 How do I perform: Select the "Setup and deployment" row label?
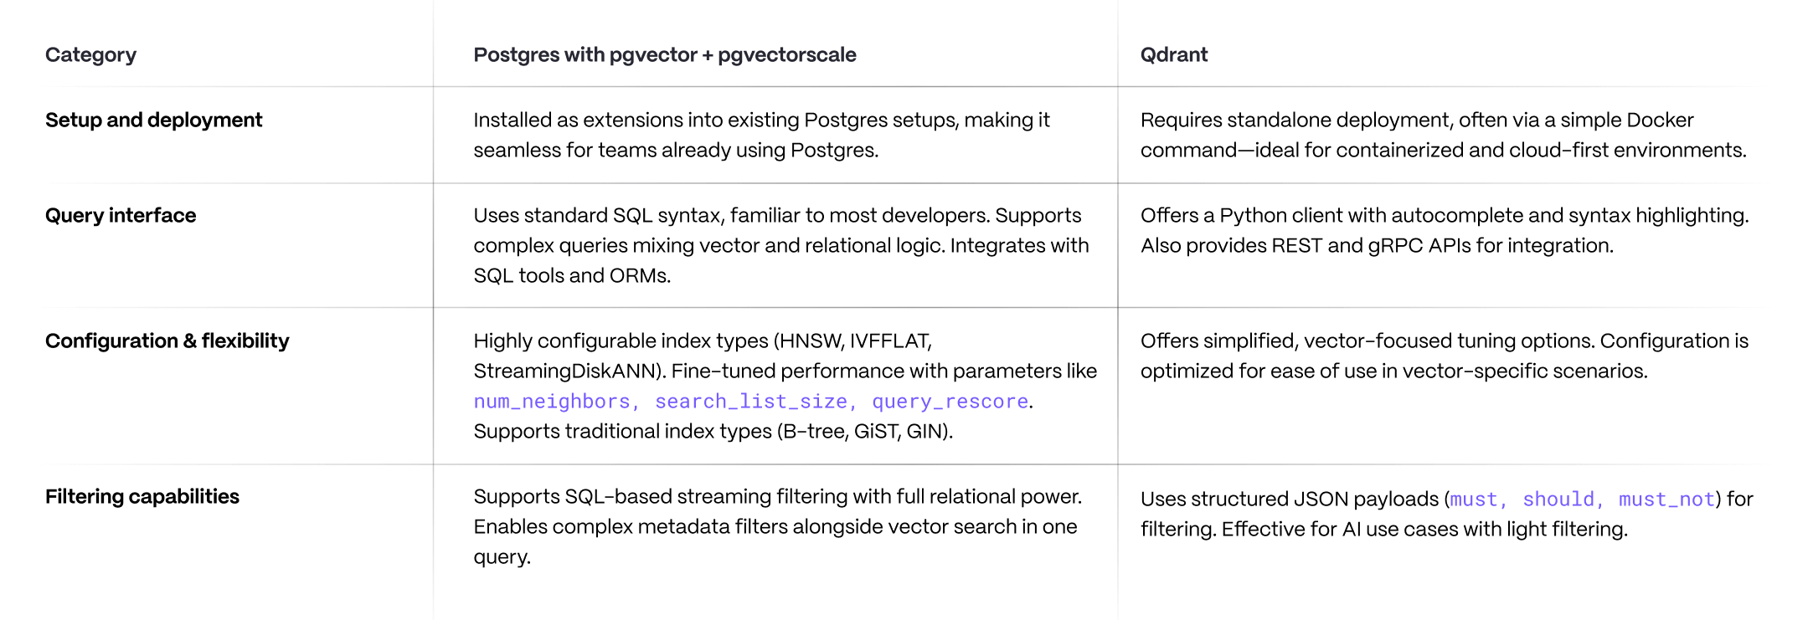pyautogui.click(x=153, y=120)
